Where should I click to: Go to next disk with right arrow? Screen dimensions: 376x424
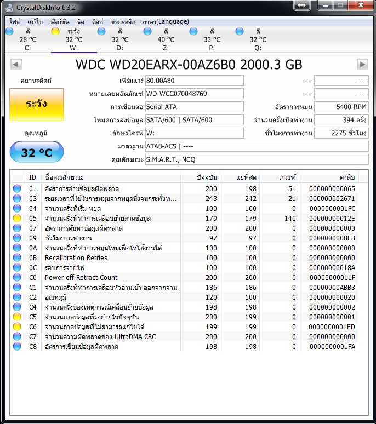coord(362,64)
